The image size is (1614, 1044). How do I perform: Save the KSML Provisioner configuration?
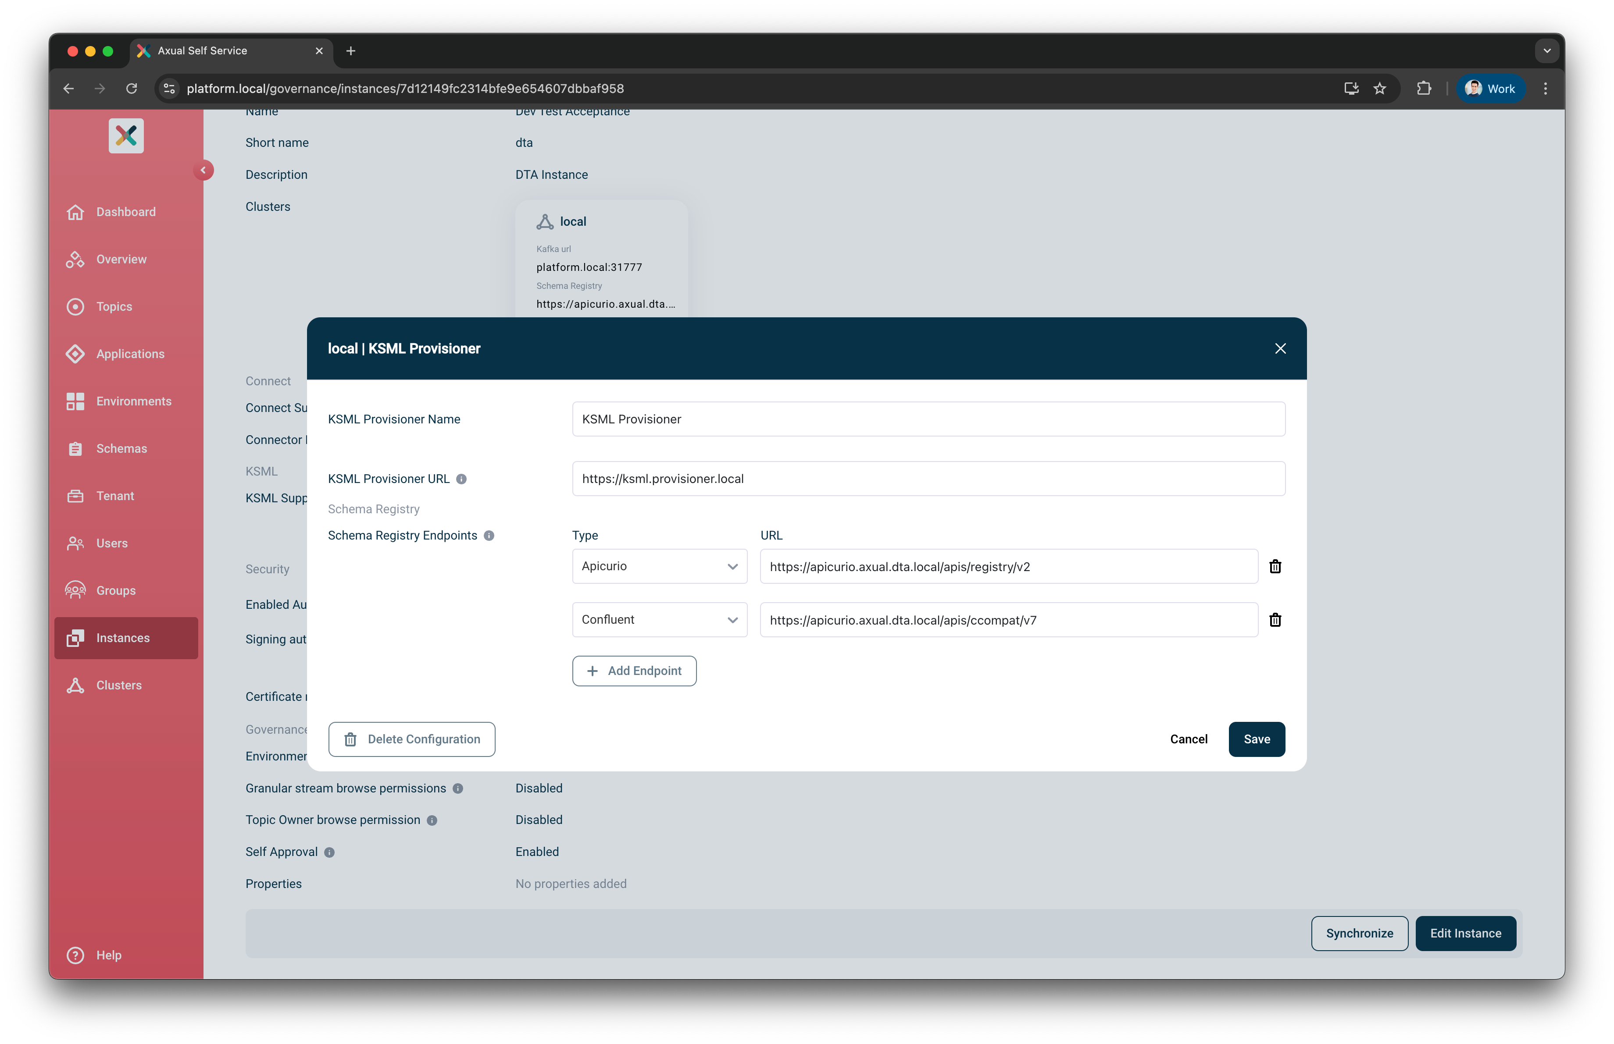tap(1257, 739)
